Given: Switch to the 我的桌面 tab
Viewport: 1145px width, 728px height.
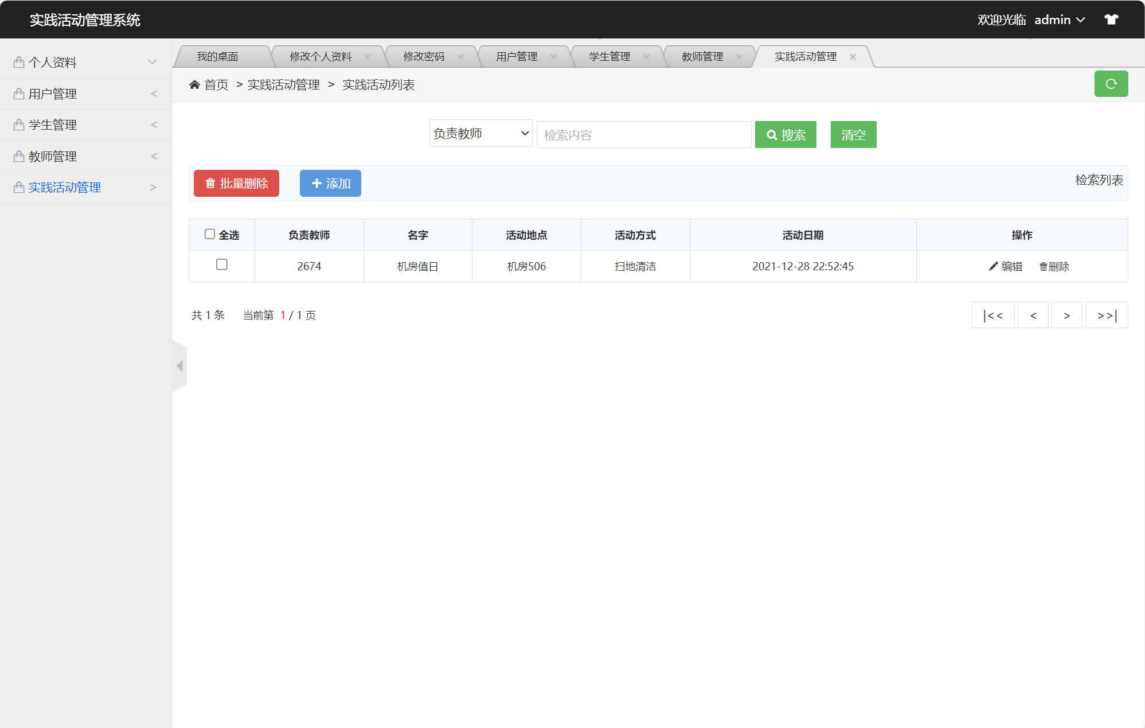Looking at the screenshot, I should pos(218,56).
